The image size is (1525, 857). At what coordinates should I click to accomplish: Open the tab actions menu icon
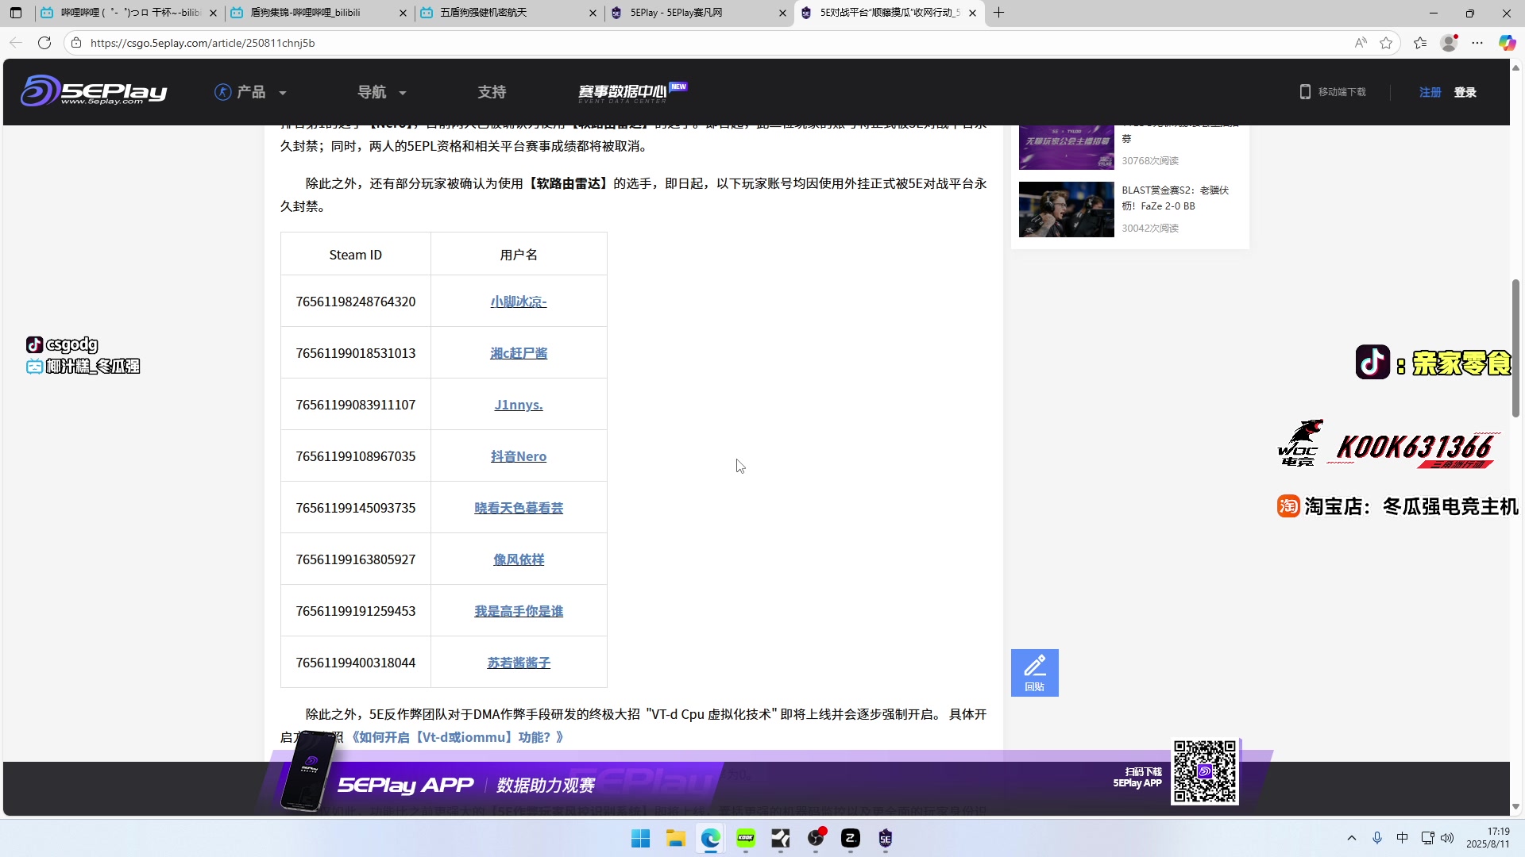pos(16,13)
